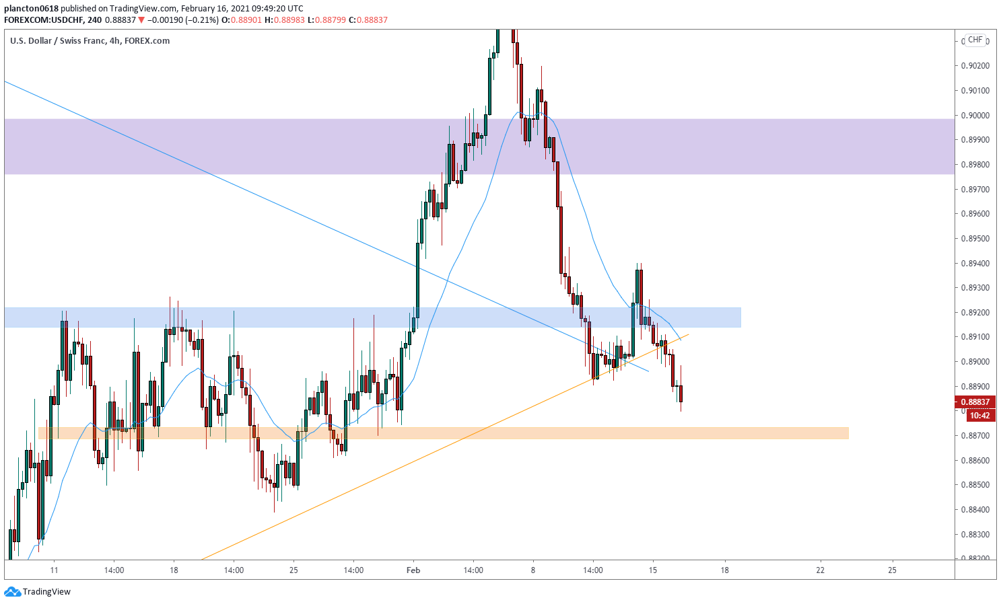Select the FOREXCOM:USDCHF, 240 symbol text
This screenshot has height=604, width=1001.
[x=53, y=20]
